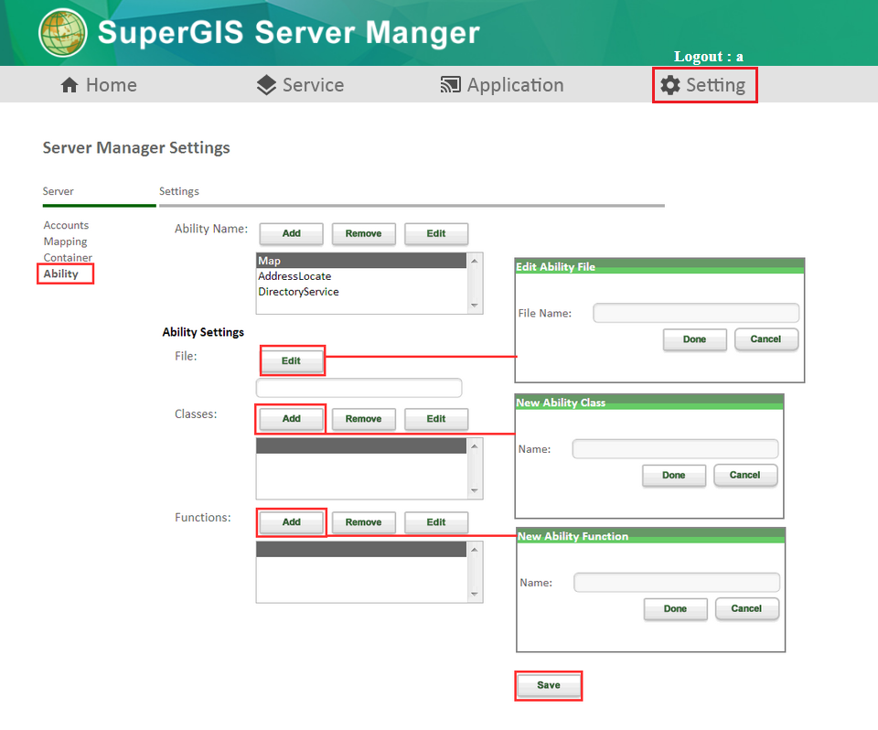Click the 'New Ability Function' dialog title
The image size is (878, 730).
click(573, 536)
